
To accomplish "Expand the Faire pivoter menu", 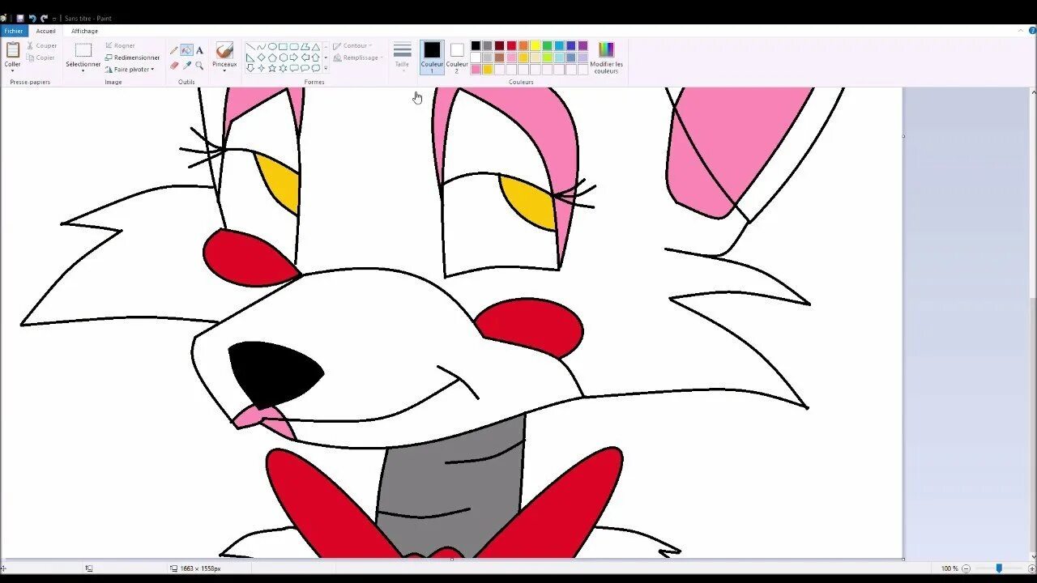I will [x=129, y=69].
